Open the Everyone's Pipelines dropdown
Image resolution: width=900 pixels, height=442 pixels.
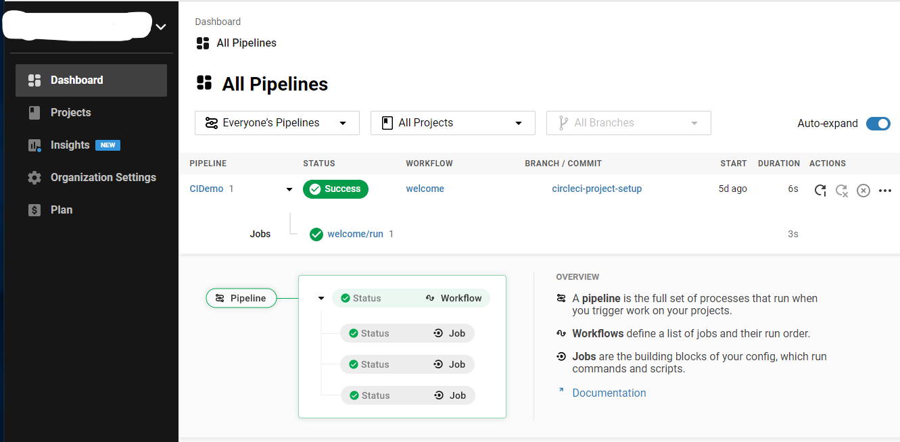point(277,123)
